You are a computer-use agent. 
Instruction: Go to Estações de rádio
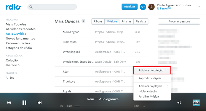tap(19, 48)
